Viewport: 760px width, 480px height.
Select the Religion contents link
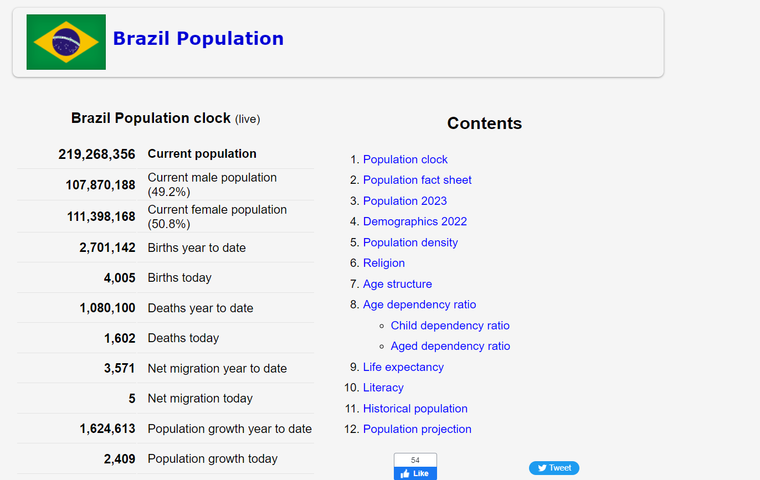(x=384, y=263)
